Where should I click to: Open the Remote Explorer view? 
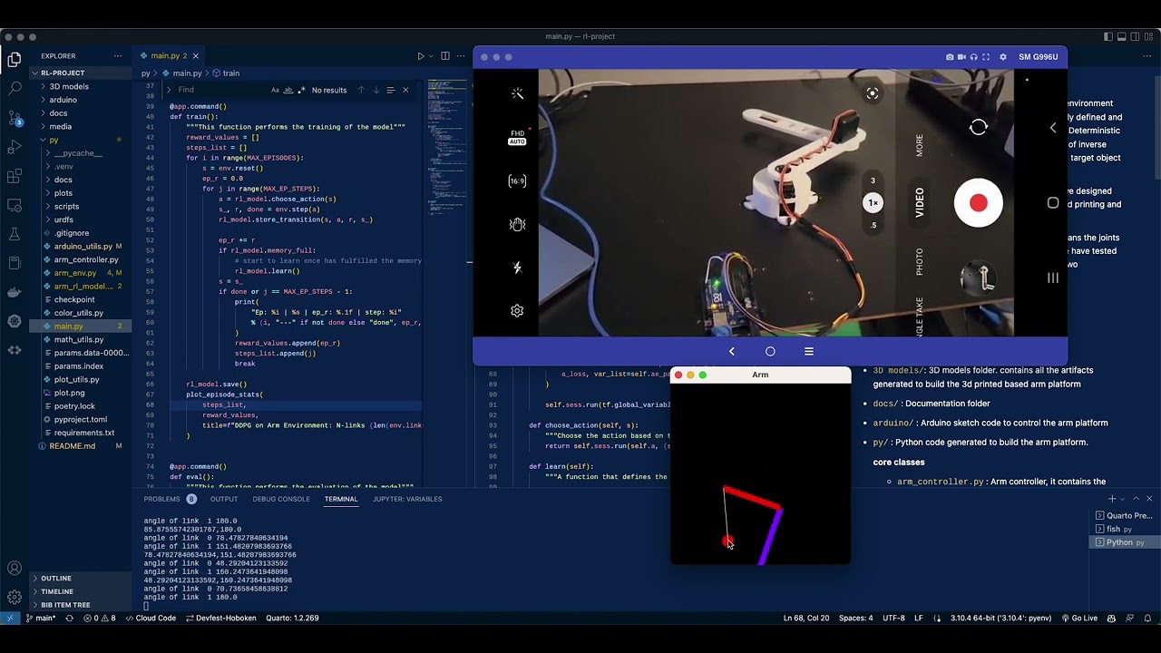tap(15, 205)
